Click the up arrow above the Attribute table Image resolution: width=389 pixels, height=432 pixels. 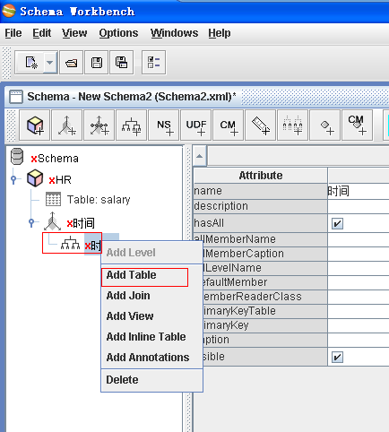point(200,156)
